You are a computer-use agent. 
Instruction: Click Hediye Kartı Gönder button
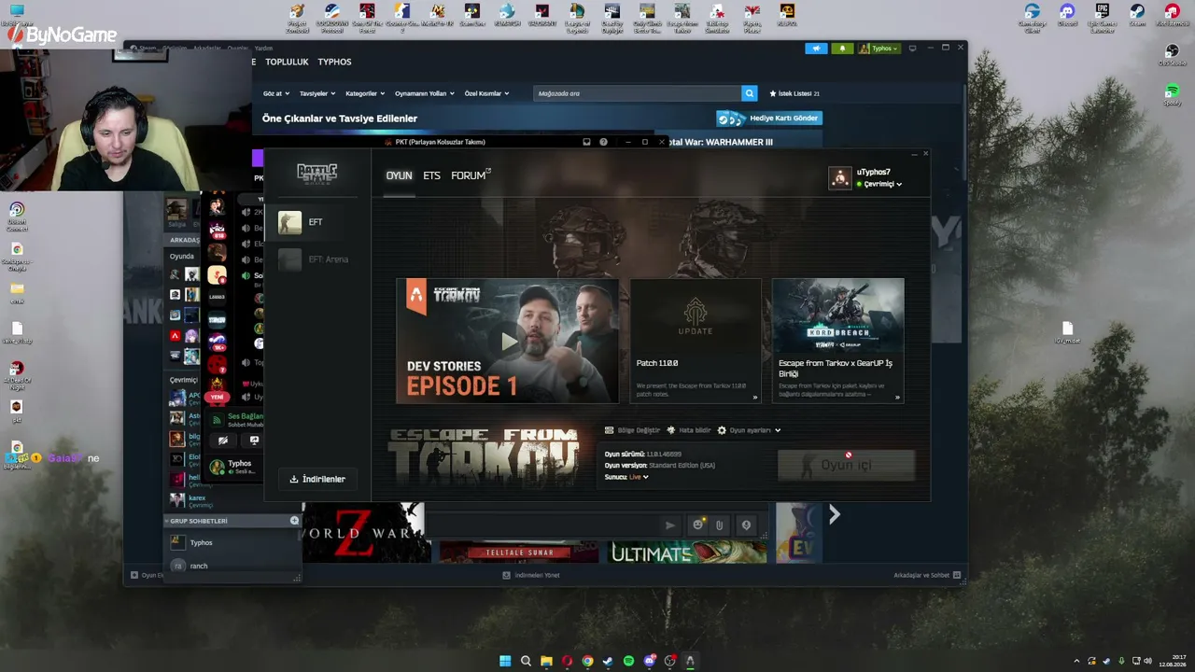[769, 119]
